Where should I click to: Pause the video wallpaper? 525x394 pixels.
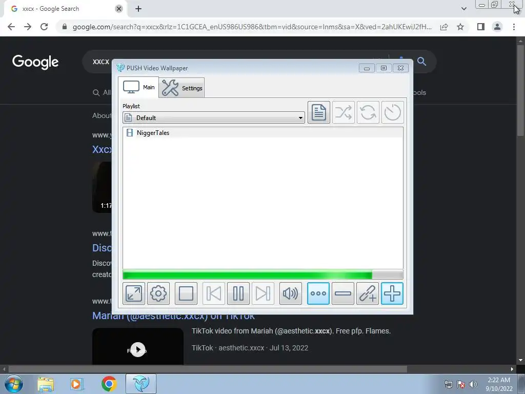pyautogui.click(x=238, y=293)
